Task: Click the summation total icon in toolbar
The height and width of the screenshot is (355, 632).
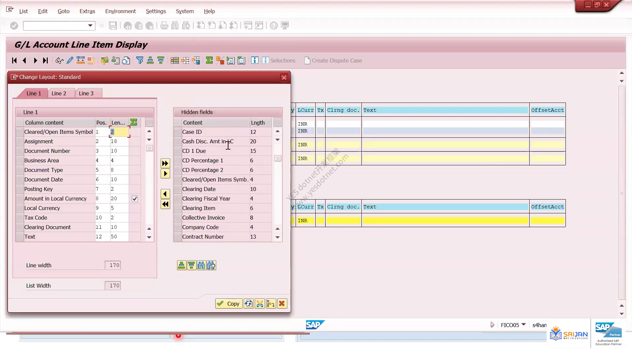Action: (209, 60)
